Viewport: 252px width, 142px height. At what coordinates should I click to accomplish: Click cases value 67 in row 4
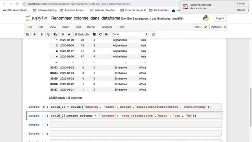(x=82, y=56)
